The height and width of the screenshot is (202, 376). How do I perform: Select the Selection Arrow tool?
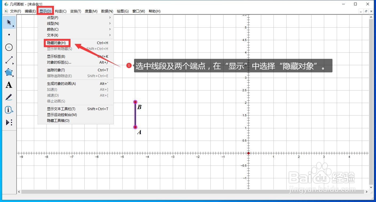tap(9, 22)
